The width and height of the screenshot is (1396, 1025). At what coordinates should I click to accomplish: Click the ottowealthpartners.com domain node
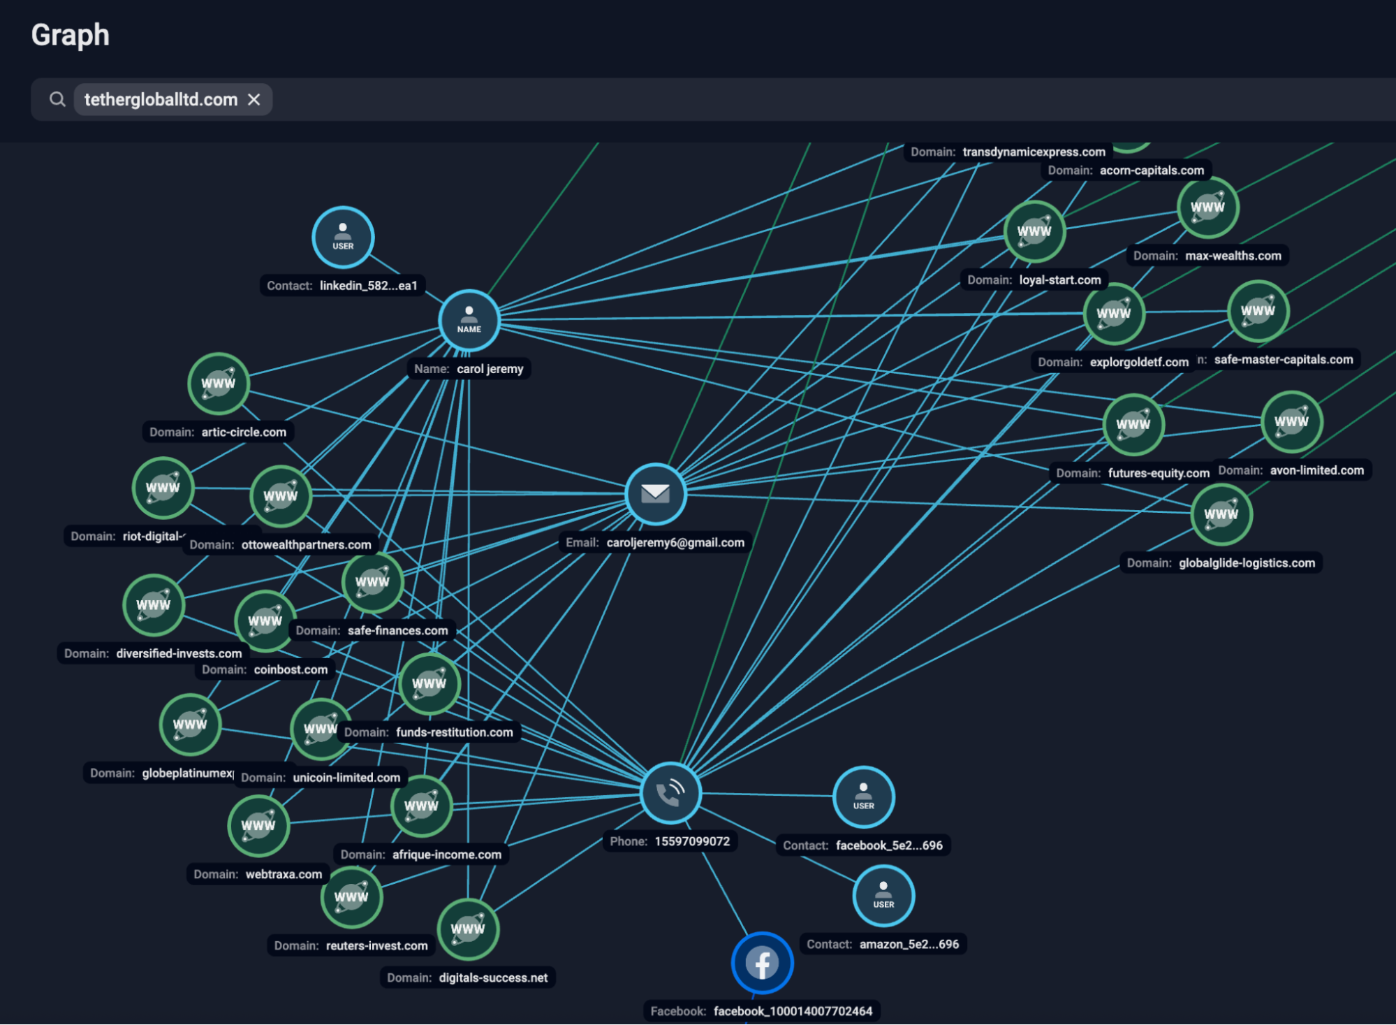click(x=281, y=496)
